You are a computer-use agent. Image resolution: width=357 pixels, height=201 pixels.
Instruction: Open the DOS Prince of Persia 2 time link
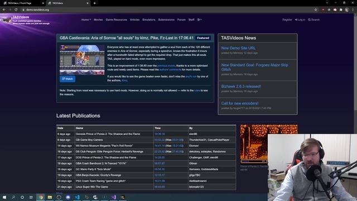tap(160, 157)
